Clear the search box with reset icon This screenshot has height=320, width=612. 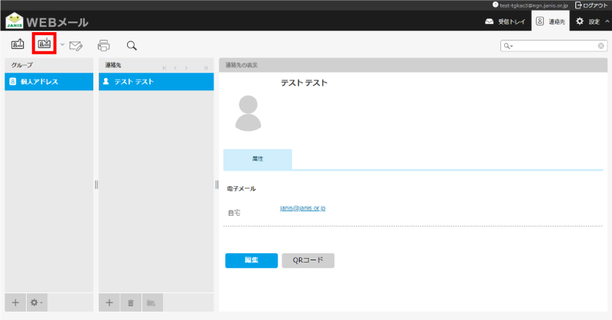click(x=601, y=46)
